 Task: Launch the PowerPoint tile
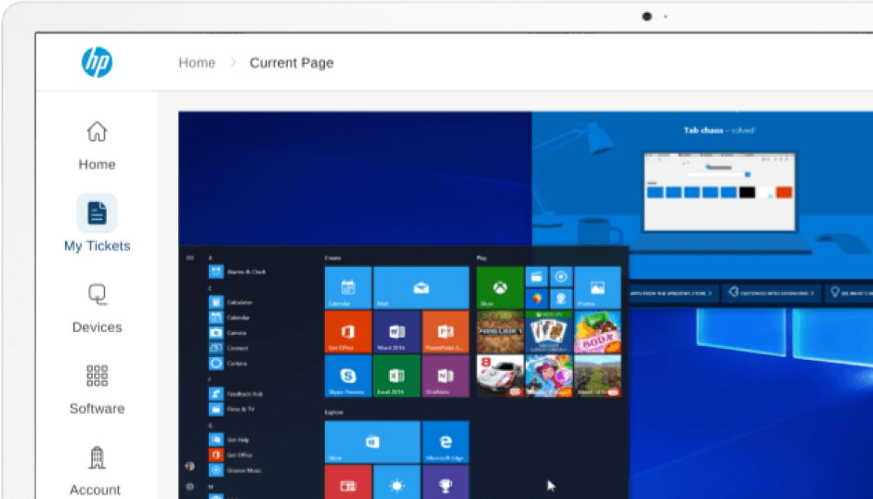[446, 331]
